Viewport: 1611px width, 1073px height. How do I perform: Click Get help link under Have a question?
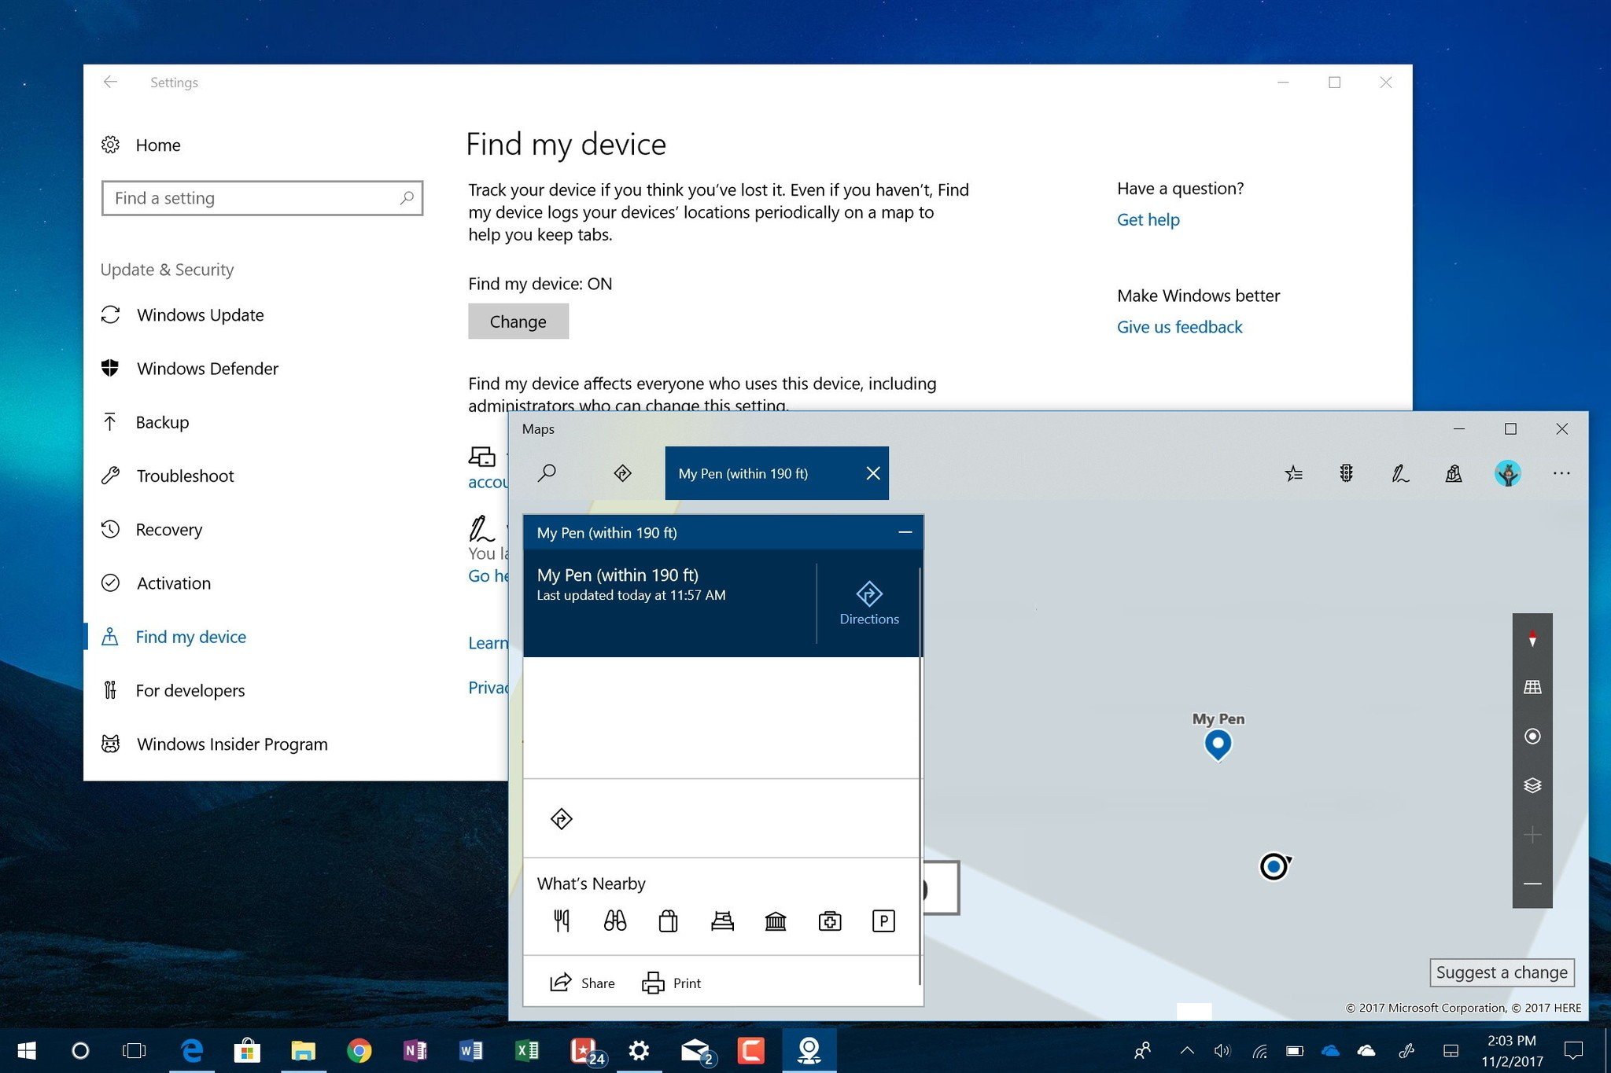[x=1146, y=219]
